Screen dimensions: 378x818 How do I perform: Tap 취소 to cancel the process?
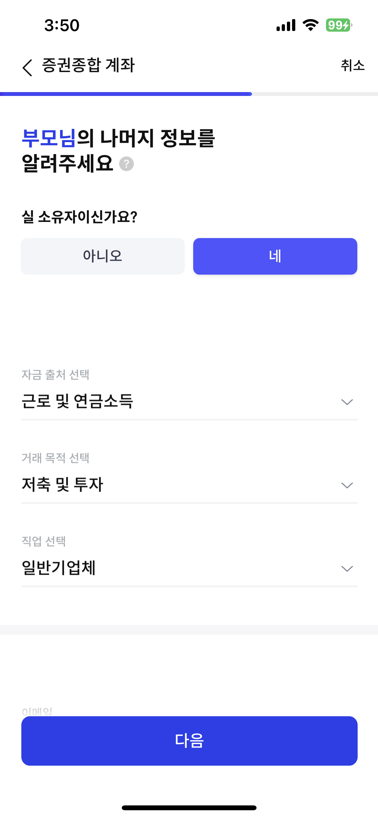pos(353,66)
